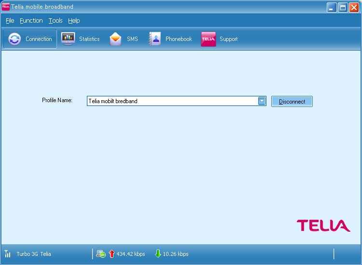Click the Telia Support icon
The height and width of the screenshot is (265, 362).
pos(208,39)
